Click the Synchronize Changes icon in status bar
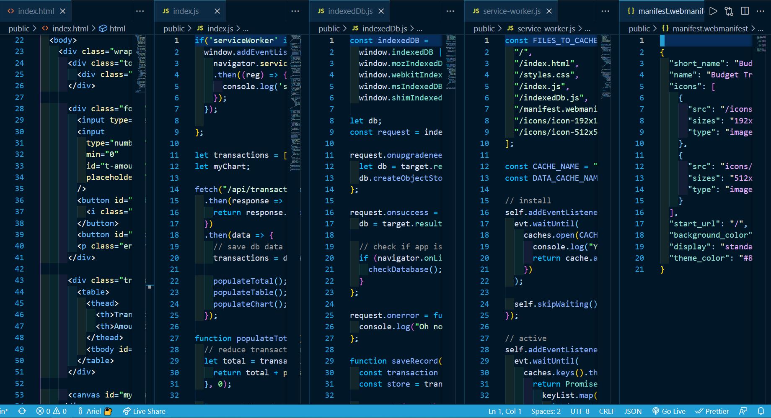 click(x=22, y=411)
